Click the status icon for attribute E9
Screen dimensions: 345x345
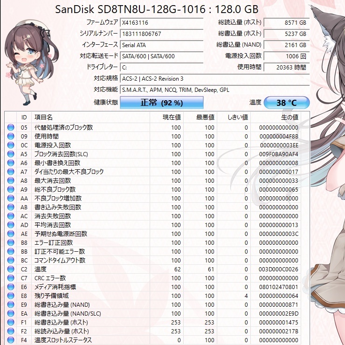11,304
